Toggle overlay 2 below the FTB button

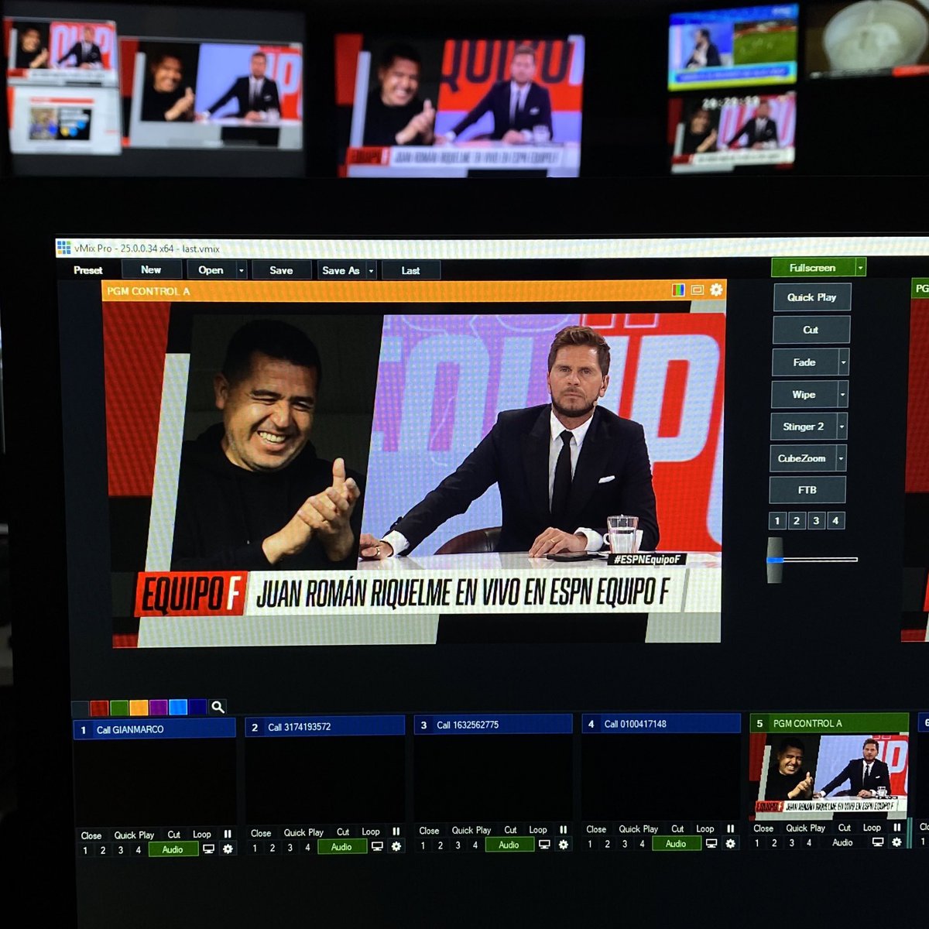[797, 521]
